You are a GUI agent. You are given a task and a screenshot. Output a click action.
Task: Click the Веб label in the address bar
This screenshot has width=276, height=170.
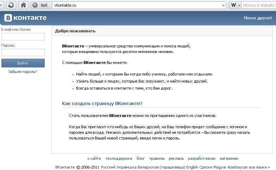[44, 5]
